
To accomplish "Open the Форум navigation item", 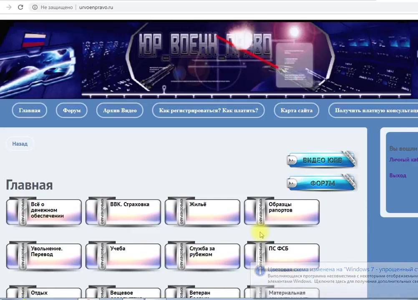I will [x=72, y=110].
